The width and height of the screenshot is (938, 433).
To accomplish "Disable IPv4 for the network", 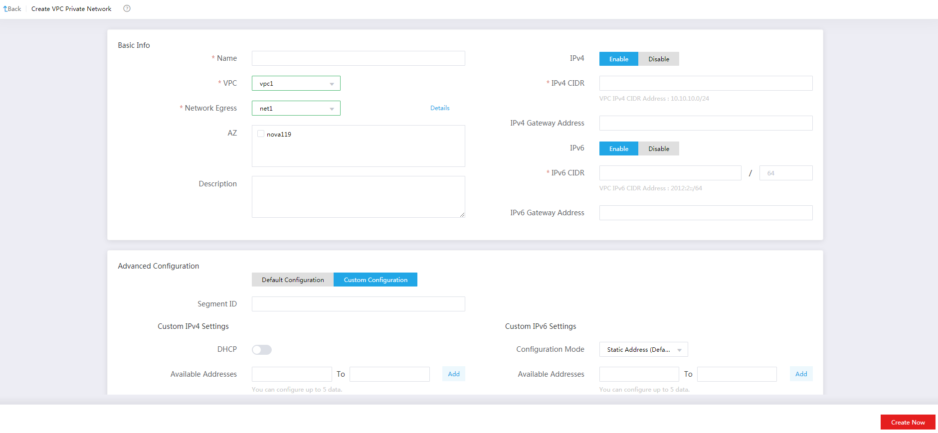I will tap(658, 59).
